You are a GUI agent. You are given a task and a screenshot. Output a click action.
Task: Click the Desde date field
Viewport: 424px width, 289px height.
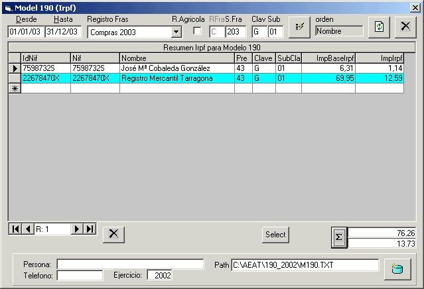[x=25, y=32]
